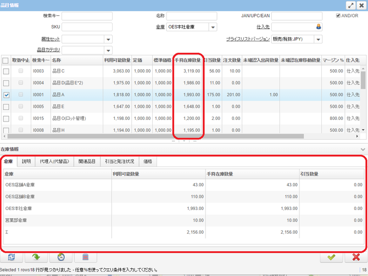Collapse the 在庫情報 panel chevron
The image size is (368, 276).
(363, 150)
